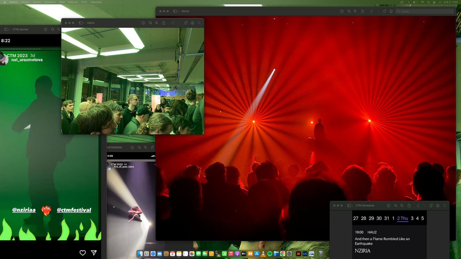Screen dimensions: 461x259
Task: Toggle markup pen in HAU2 window
Action: [173, 23]
